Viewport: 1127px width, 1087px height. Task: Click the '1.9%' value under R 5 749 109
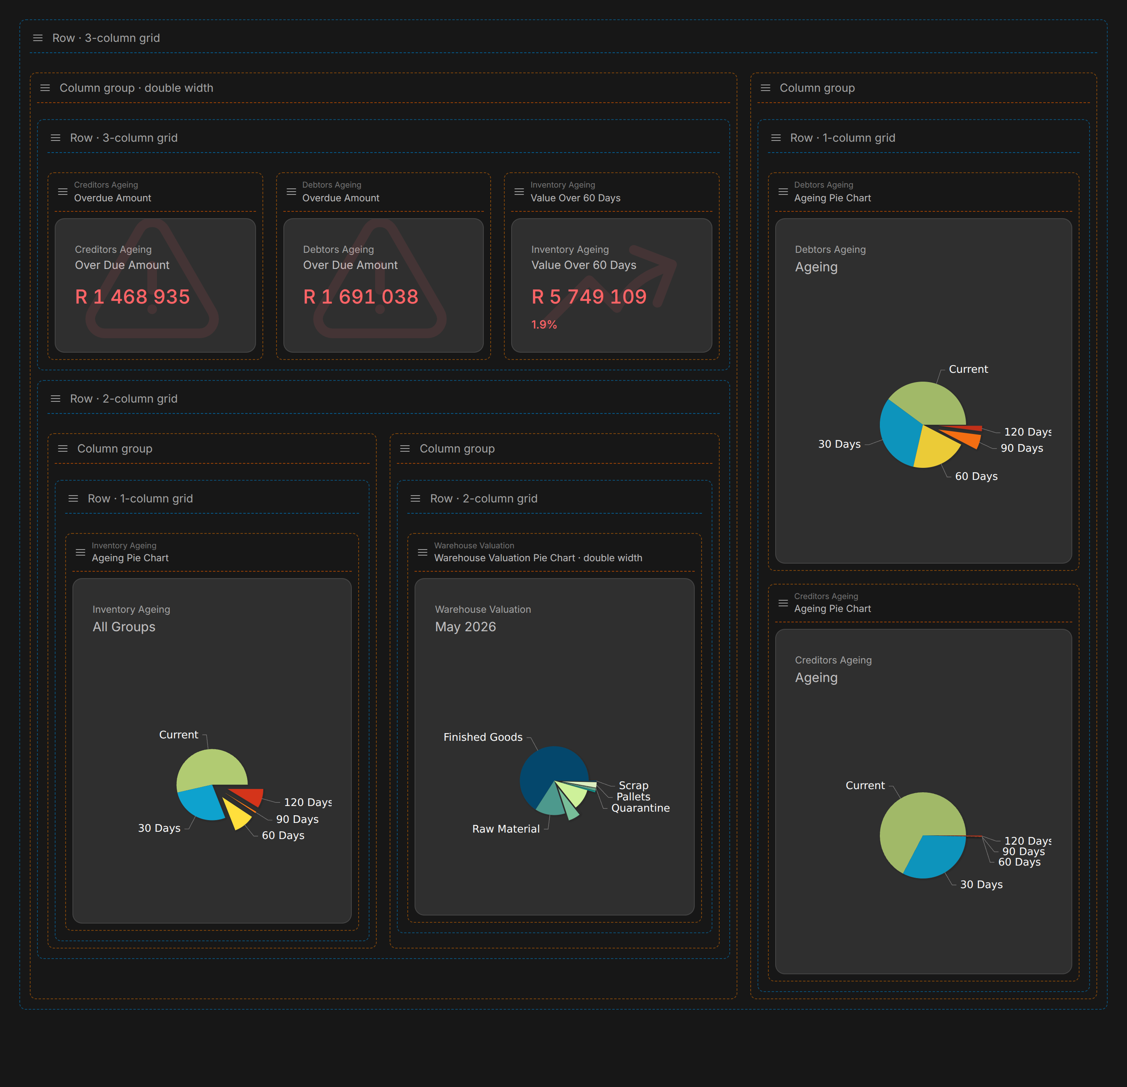(544, 325)
